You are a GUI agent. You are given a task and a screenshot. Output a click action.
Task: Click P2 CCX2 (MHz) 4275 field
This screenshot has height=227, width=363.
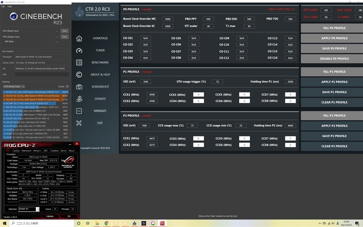[x=152, y=145]
